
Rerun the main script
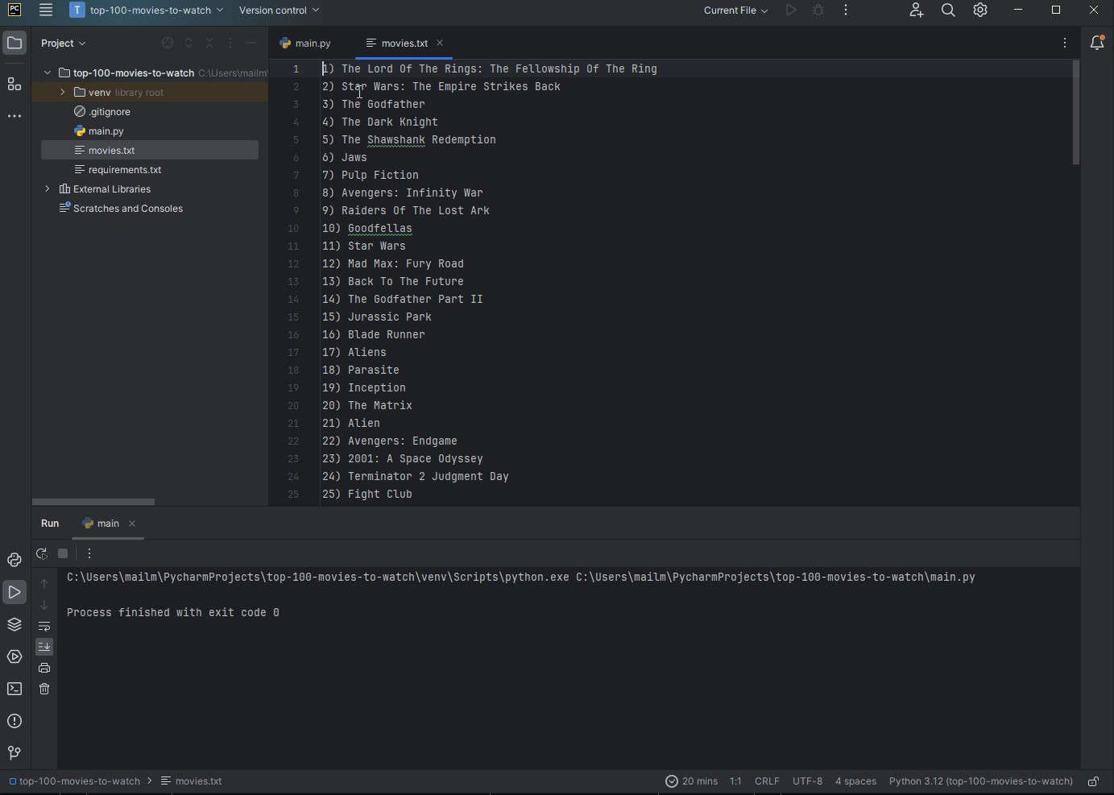42,554
